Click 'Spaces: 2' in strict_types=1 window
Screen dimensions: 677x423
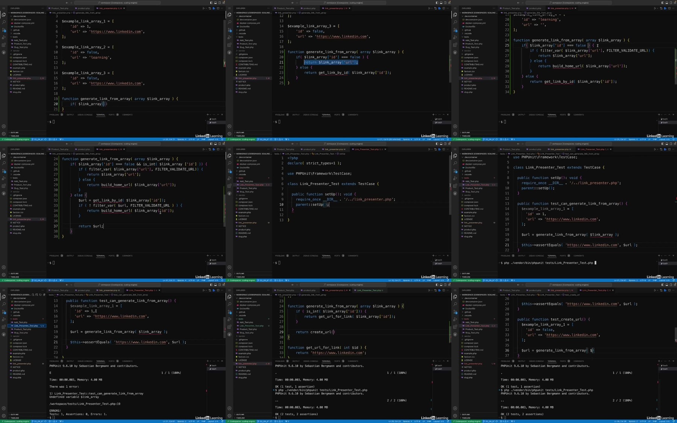point(407,280)
